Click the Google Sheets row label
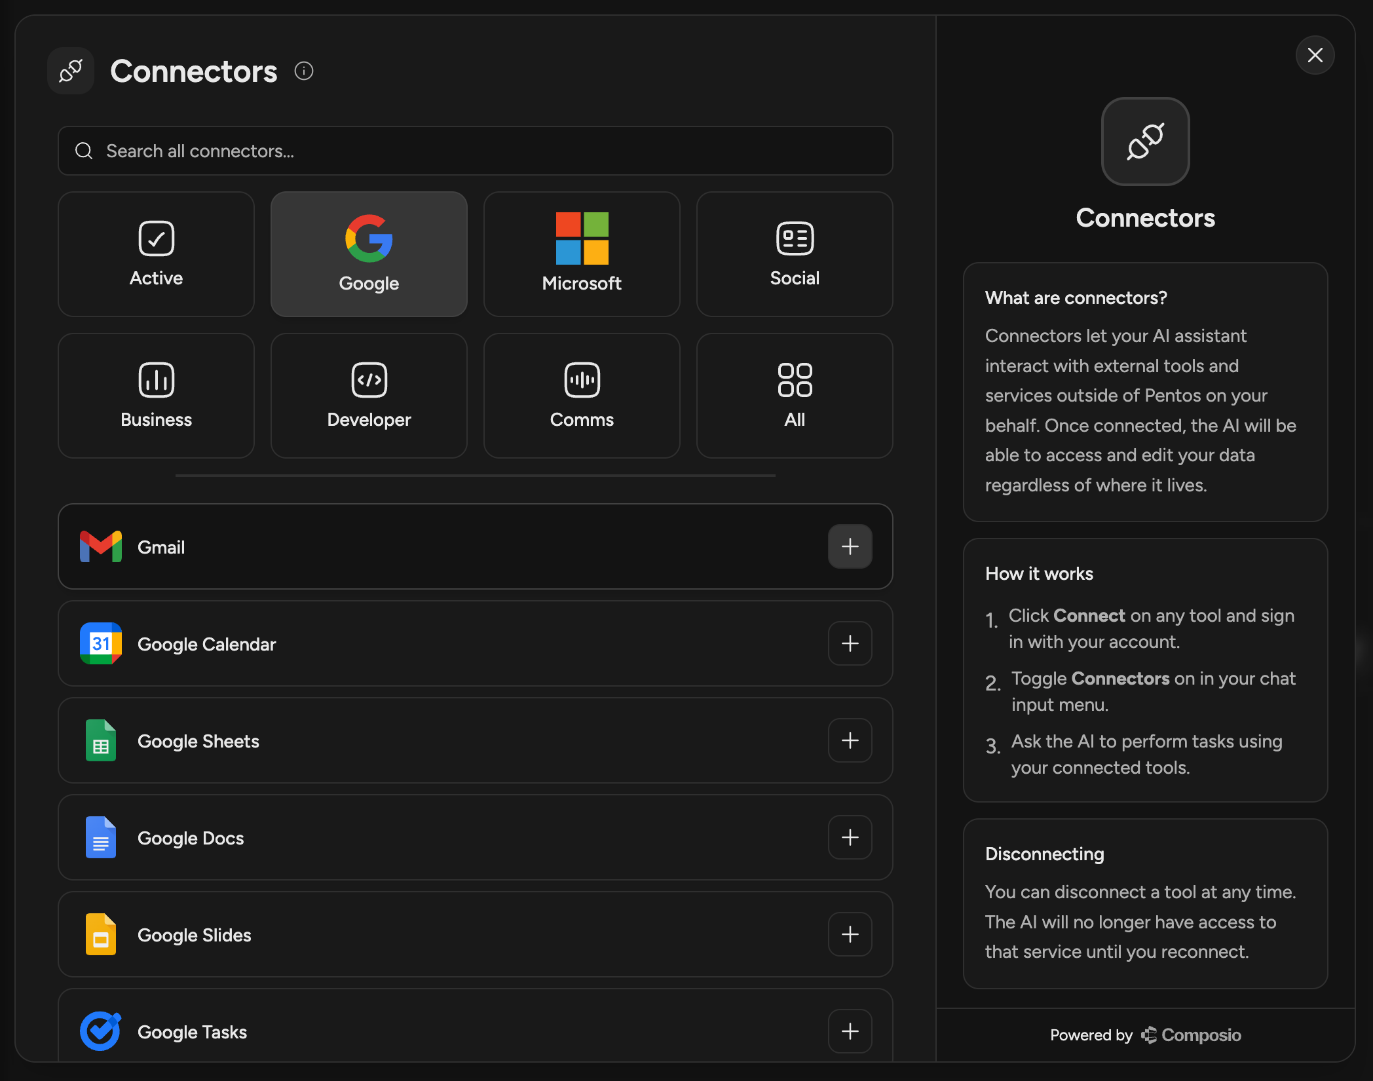 click(x=198, y=741)
